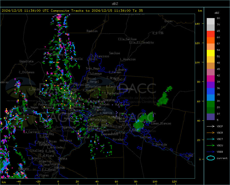Viewport: 230px width, 185px height.
Task: Click the white 80 dBZ color swatch
Action: 211,21
